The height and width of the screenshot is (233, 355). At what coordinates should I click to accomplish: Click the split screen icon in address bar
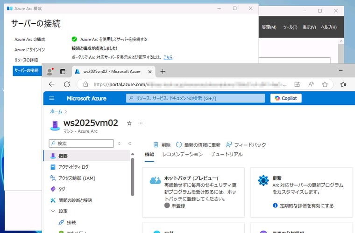pyautogui.click(x=297, y=84)
